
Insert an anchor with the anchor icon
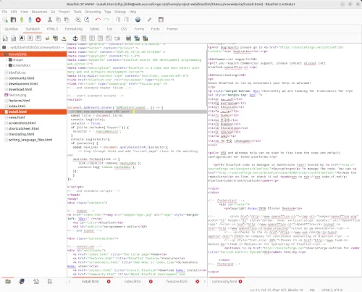click(75, 38)
